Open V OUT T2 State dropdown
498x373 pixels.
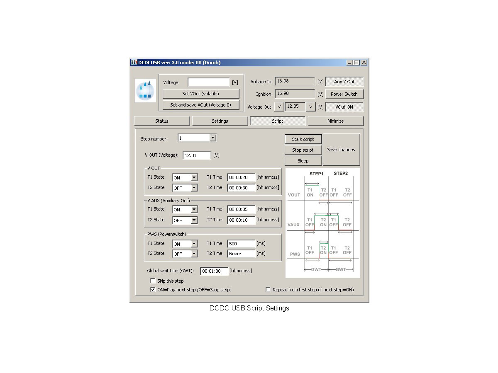pos(194,188)
